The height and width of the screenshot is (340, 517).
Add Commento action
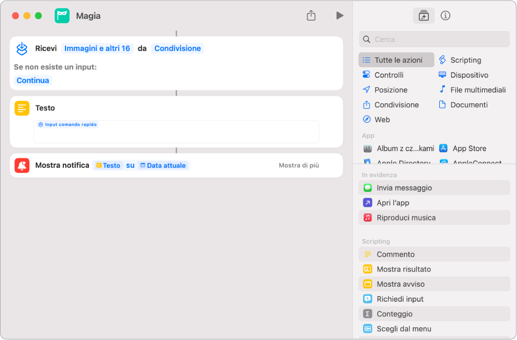point(434,254)
